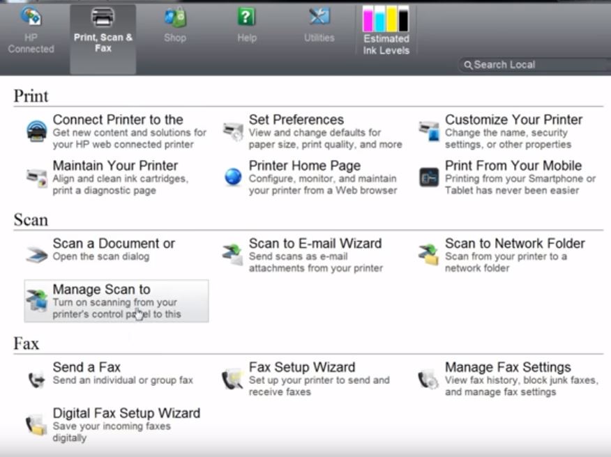
Task: Select Scan to Network Folder
Action: pos(515,244)
